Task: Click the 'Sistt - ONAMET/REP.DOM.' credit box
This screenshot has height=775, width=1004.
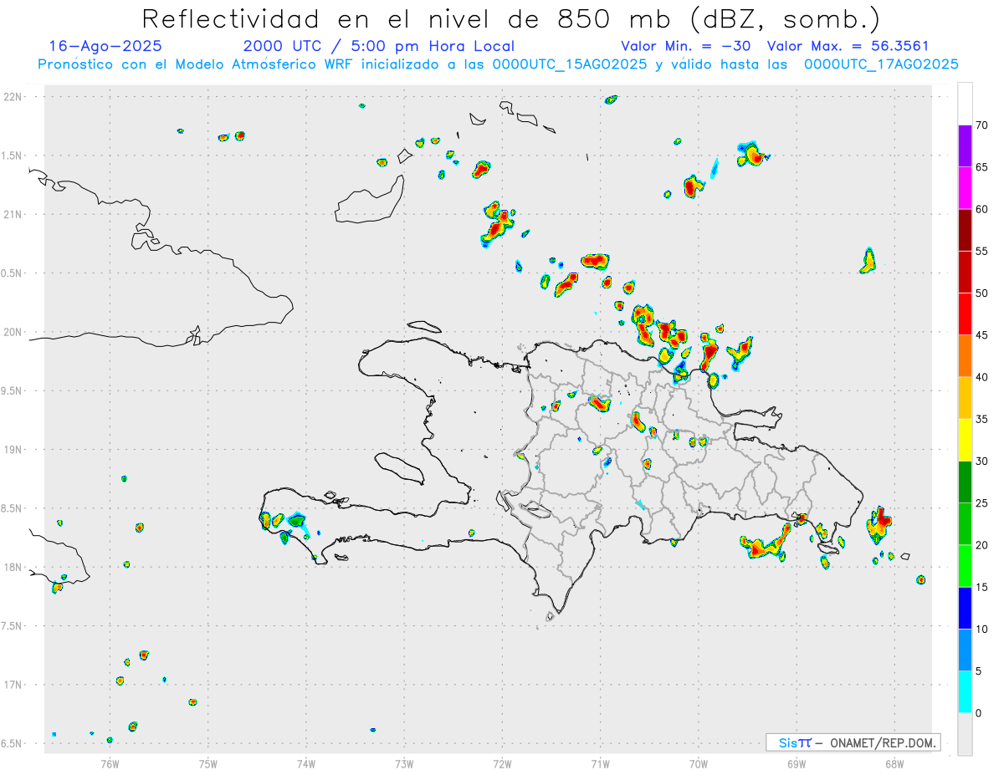Action: click(x=853, y=742)
